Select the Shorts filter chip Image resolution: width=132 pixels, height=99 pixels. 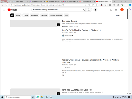tap(18, 15)
